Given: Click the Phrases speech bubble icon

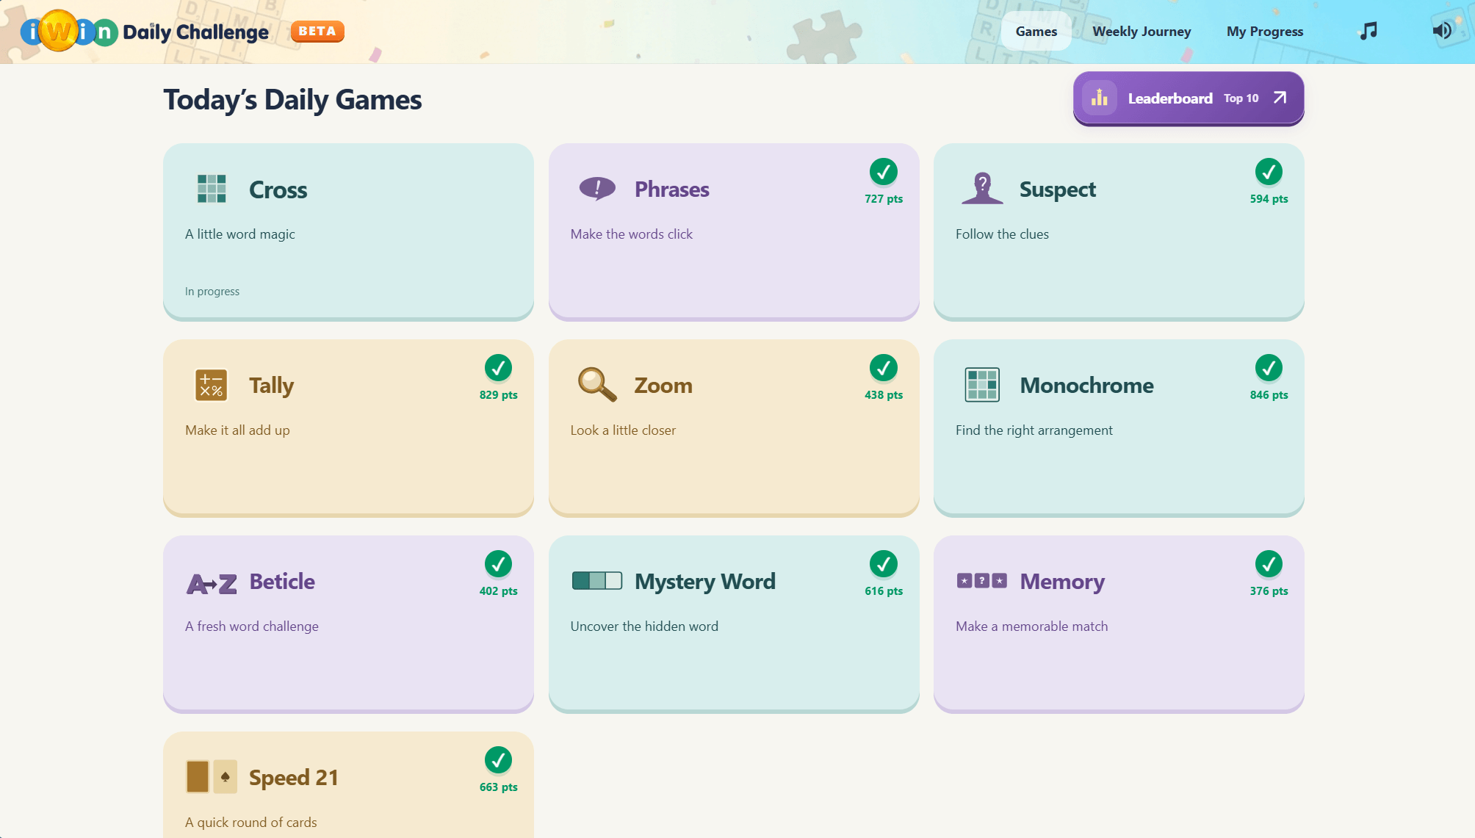Looking at the screenshot, I should click(x=597, y=189).
